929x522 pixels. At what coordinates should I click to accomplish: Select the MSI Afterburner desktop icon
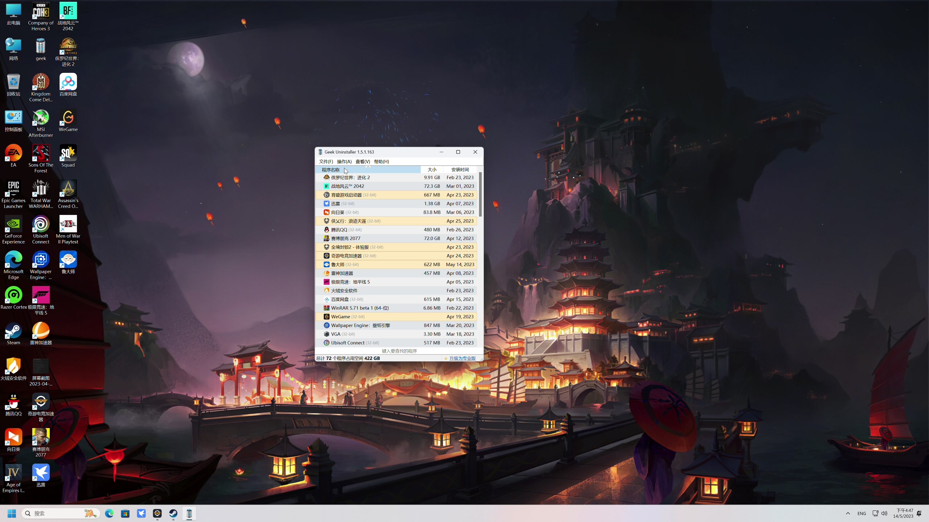tap(41, 123)
